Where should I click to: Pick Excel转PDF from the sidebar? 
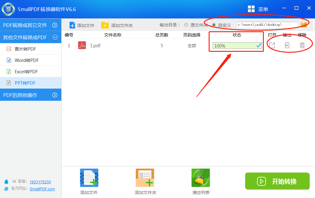pos(26,72)
